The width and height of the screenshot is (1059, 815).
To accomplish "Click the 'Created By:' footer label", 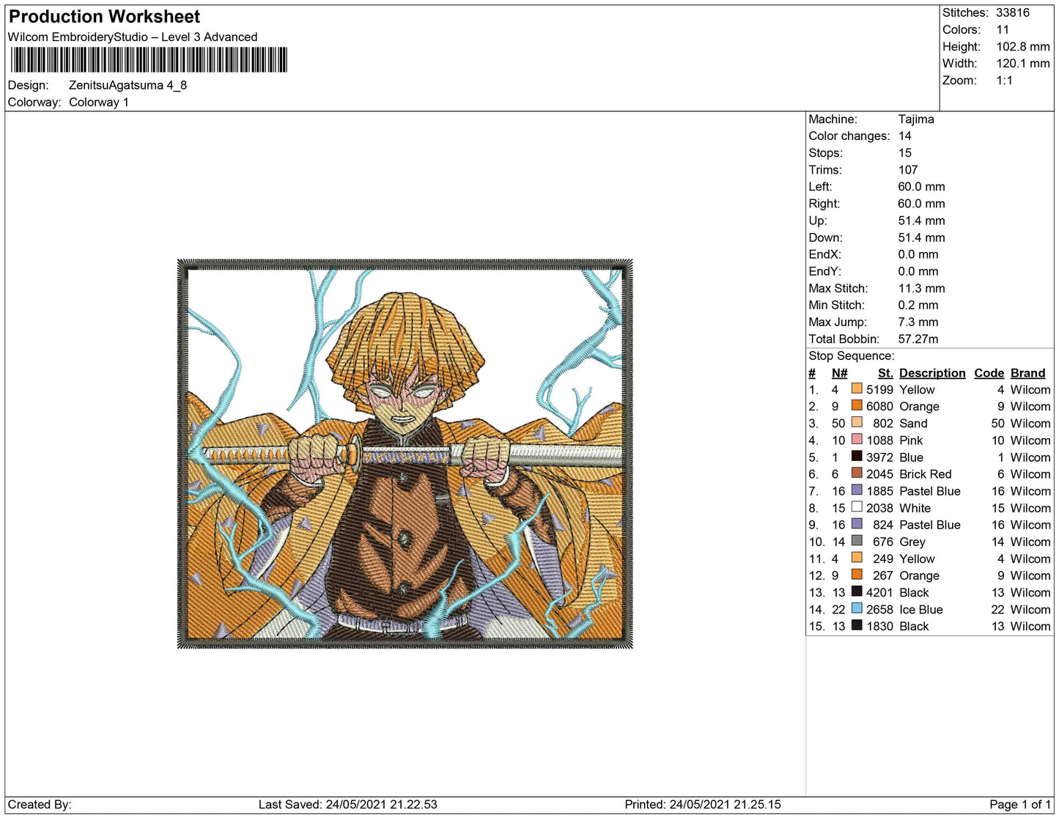I will [x=40, y=804].
